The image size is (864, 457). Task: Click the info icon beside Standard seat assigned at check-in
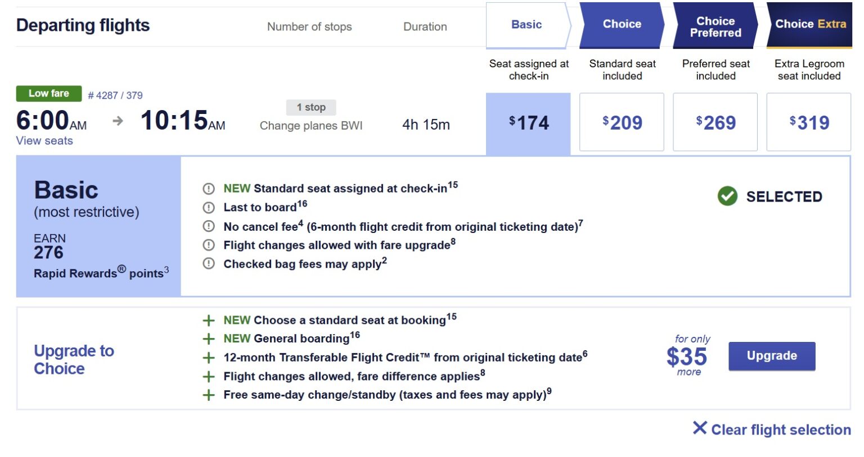point(209,188)
